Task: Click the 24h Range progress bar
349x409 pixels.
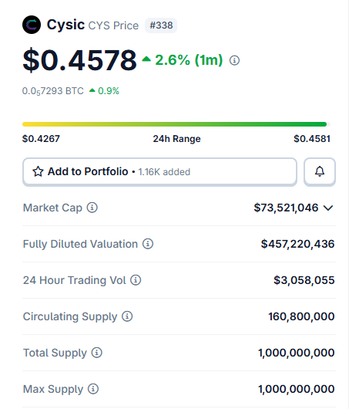Action: pos(176,124)
